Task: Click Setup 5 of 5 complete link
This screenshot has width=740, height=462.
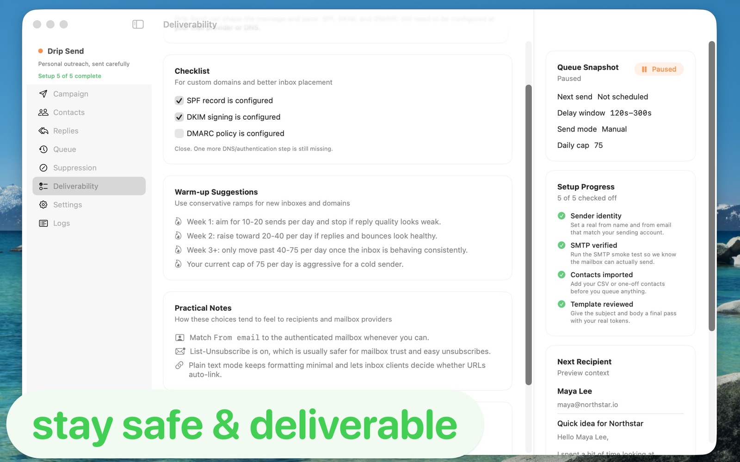Action: [69, 76]
